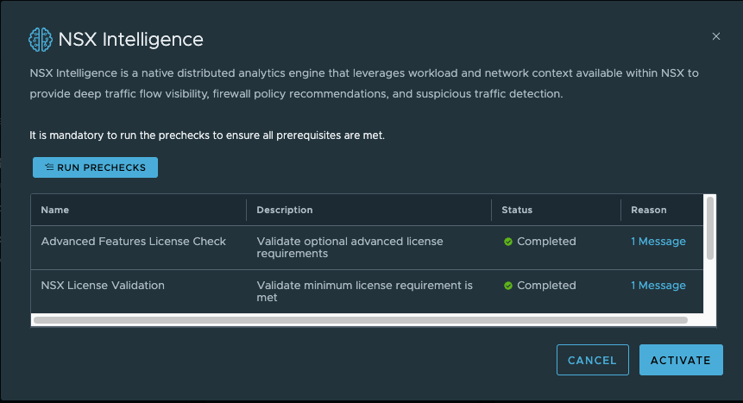The image size is (743, 403).
Task: Click the green check icon for Advanced Features License Check
Action: click(x=508, y=242)
